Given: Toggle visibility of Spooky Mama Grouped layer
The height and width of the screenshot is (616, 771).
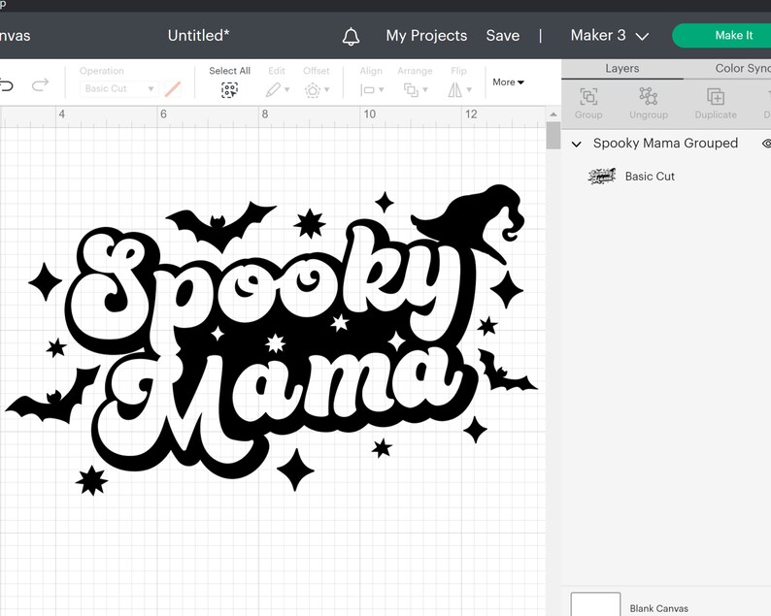Looking at the screenshot, I should pyautogui.click(x=766, y=144).
